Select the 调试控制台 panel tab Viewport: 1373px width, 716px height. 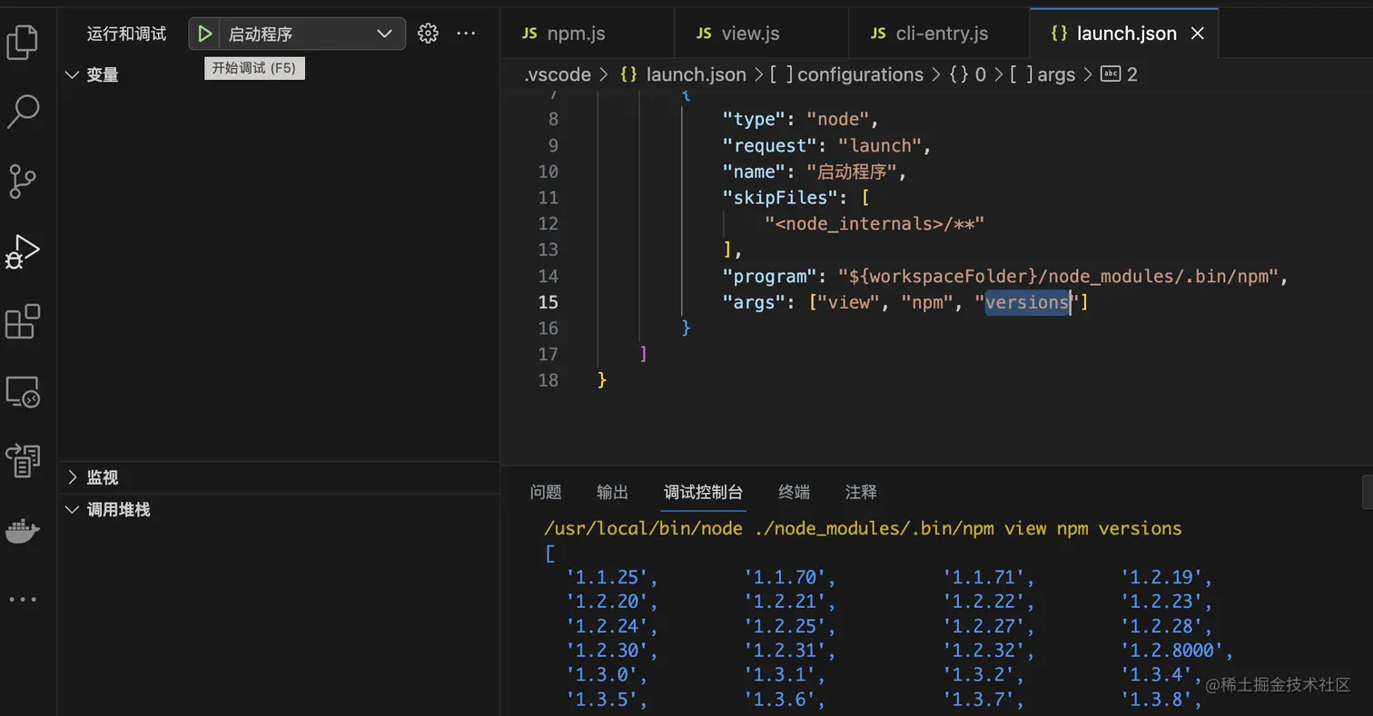(704, 492)
